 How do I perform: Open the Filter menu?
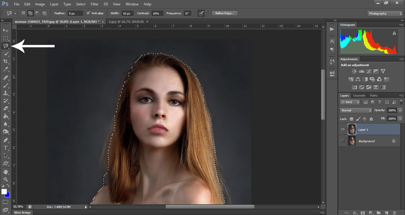95,4
